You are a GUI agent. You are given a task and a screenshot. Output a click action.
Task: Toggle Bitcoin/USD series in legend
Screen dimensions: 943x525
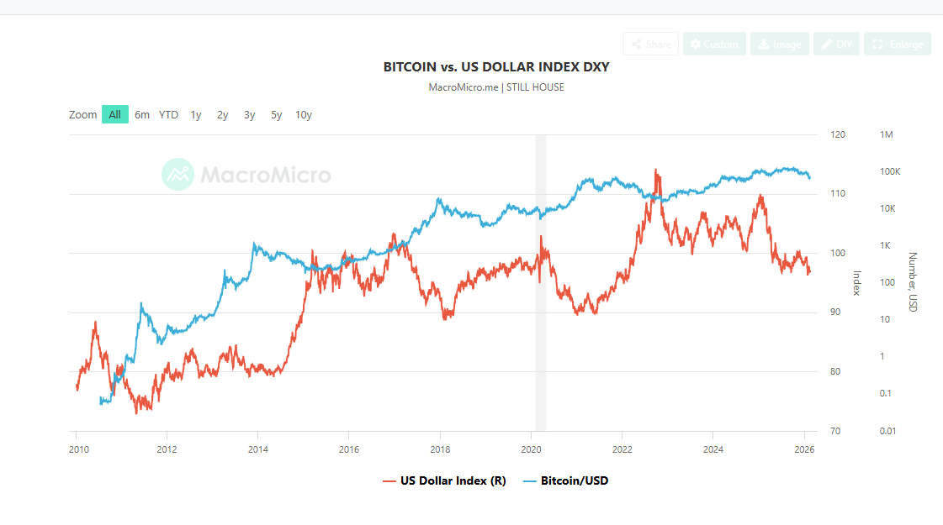[564, 481]
